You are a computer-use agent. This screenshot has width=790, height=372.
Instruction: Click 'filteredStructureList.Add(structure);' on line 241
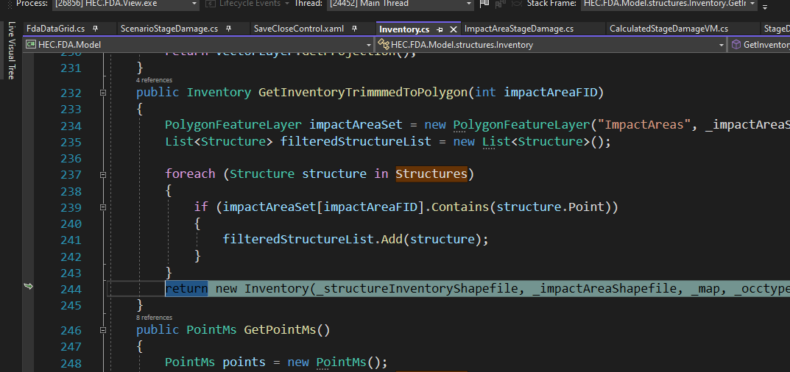(x=356, y=240)
